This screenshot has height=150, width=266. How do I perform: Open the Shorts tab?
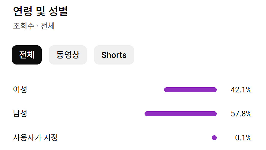click(114, 55)
